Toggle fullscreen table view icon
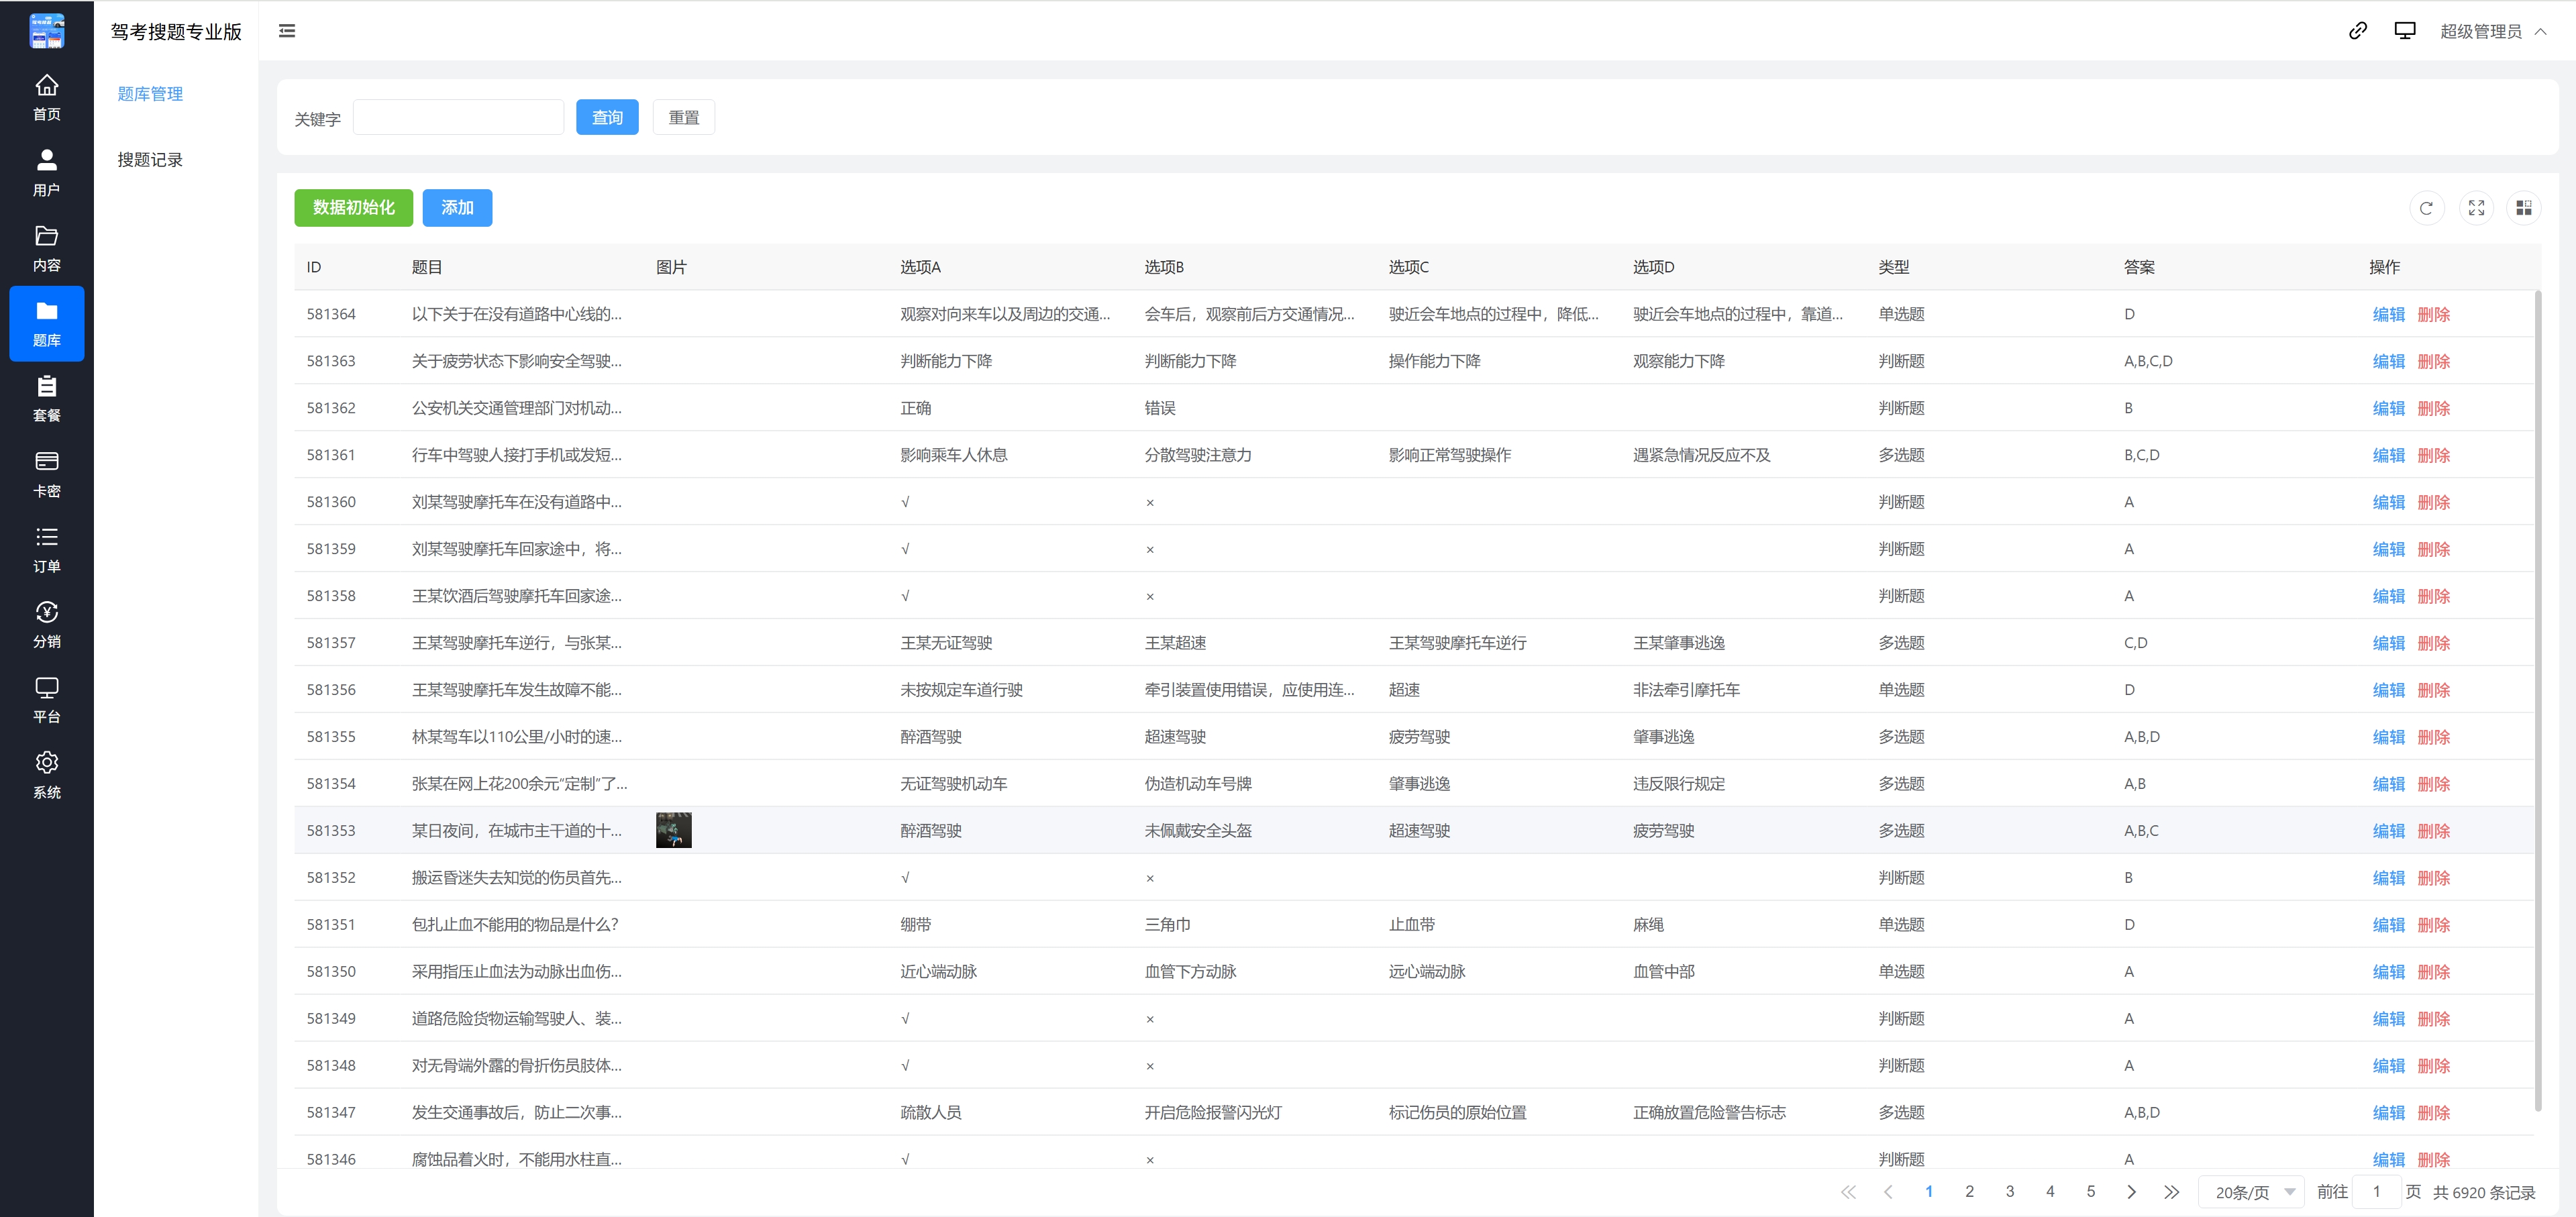2576x1217 pixels. pos(2476,208)
